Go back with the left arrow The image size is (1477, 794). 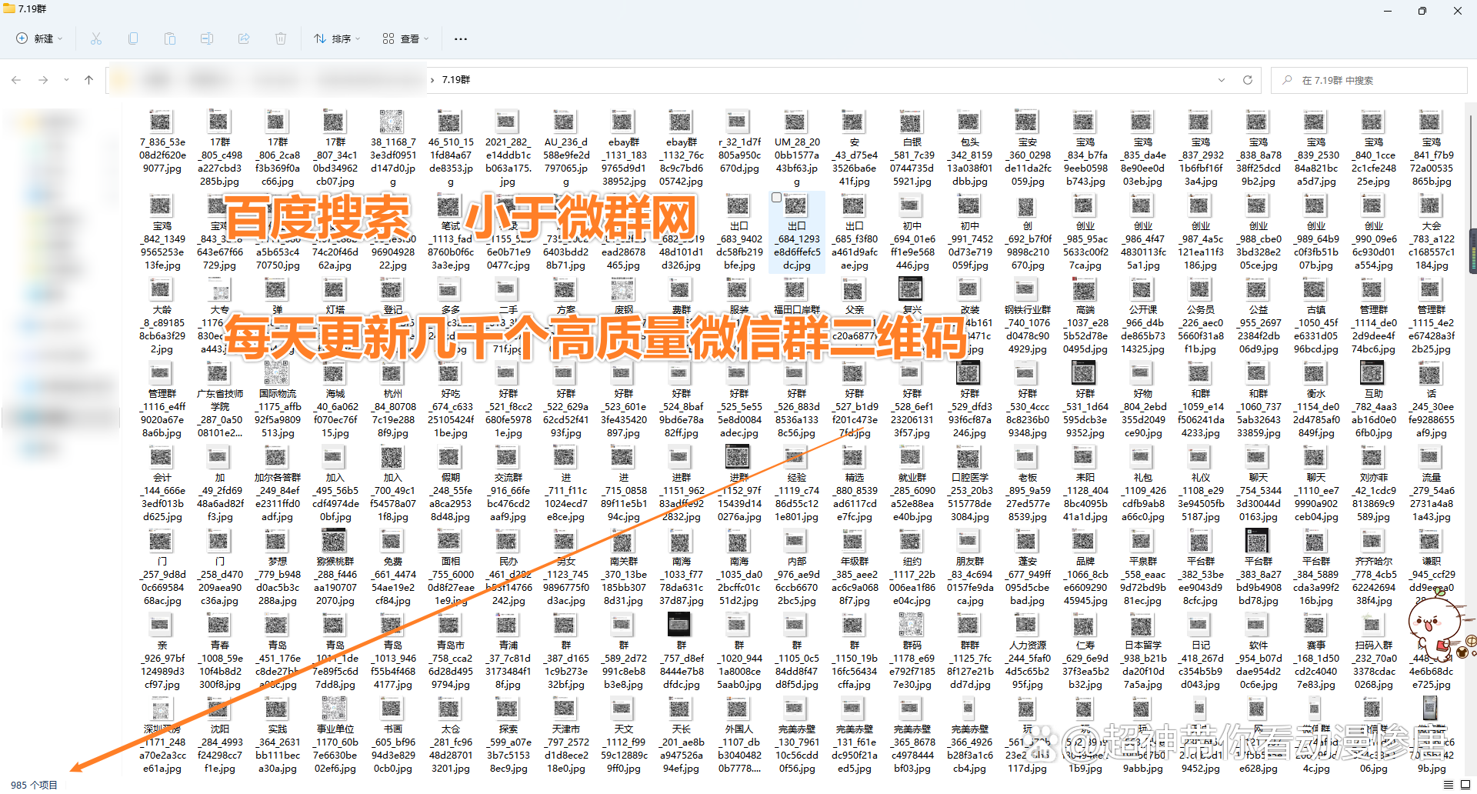tap(16, 80)
